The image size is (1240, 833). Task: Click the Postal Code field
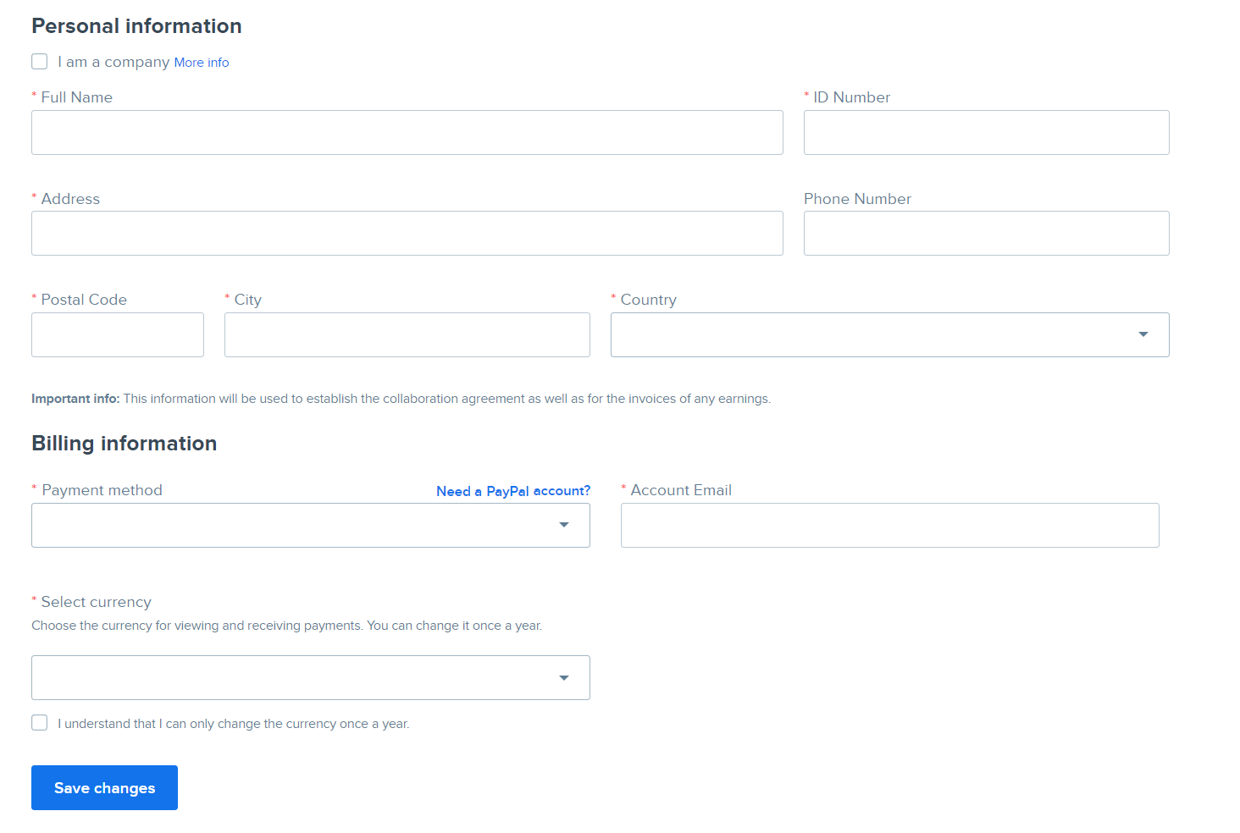pos(118,334)
